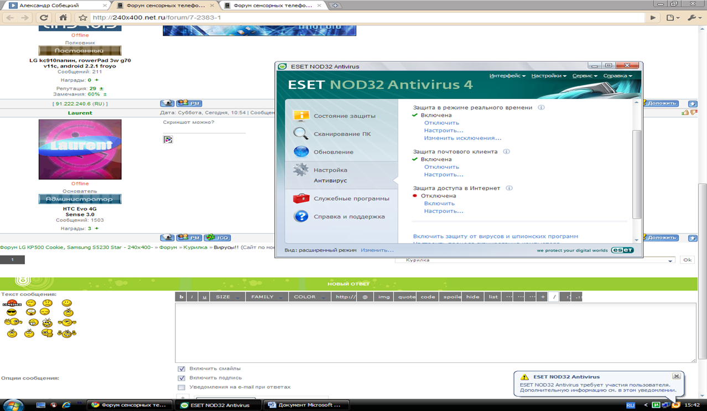707x411 pixels.
Task: Apply italic formatting in the reply editor
Action: 192,297
